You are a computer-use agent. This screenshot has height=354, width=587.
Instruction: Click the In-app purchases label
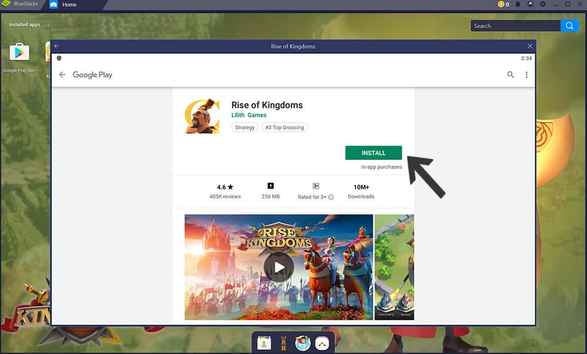click(381, 166)
